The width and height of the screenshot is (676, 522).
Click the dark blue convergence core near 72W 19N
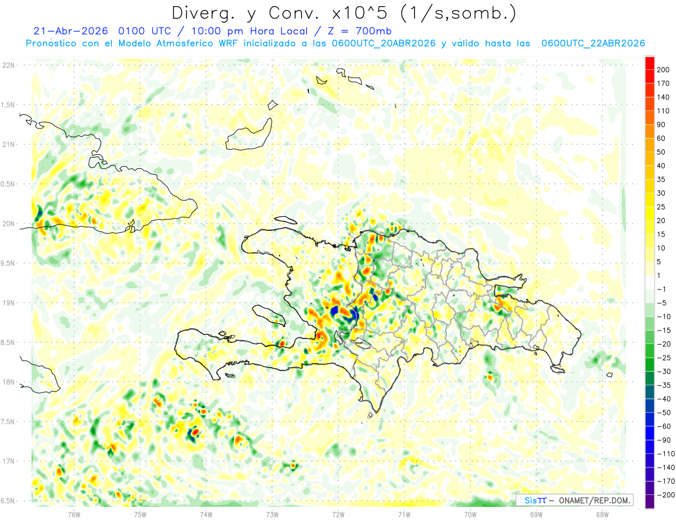[335, 310]
